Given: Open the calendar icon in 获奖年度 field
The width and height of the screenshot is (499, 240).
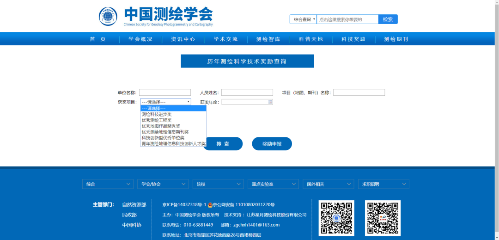Looking at the screenshot, I should click(x=270, y=102).
